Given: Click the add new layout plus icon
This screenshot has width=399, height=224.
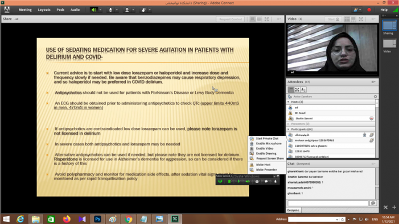Looking at the screenshot, I should [x=394, y=208].
